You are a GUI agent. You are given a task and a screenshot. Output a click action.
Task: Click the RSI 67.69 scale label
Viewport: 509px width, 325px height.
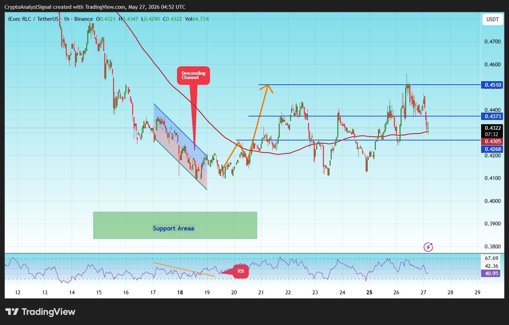491,258
